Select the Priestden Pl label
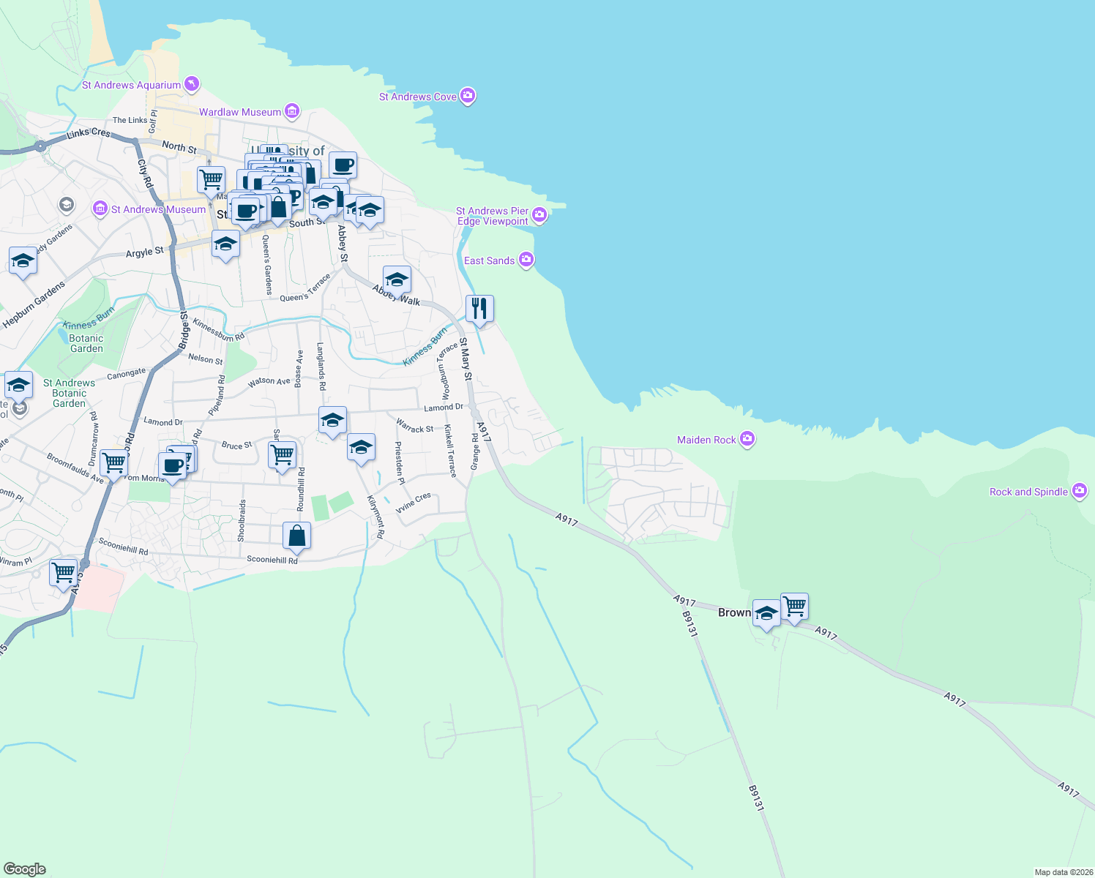The width and height of the screenshot is (1095, 878). click(399, 463)
